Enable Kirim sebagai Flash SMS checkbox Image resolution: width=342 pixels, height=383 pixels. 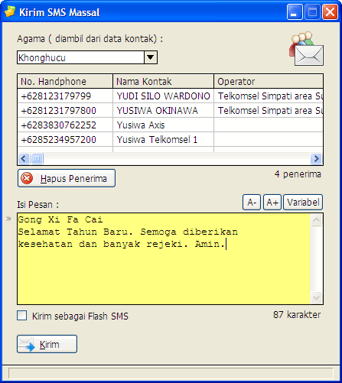click(x=22, y=315)
